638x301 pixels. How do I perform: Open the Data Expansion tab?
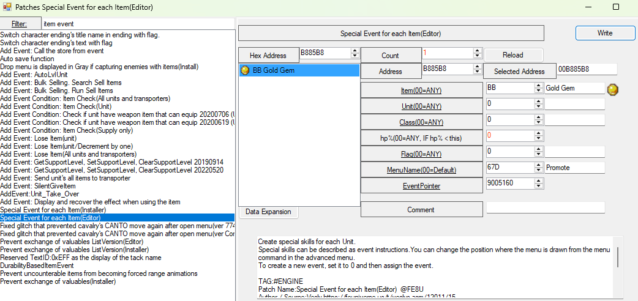point(268,212)
